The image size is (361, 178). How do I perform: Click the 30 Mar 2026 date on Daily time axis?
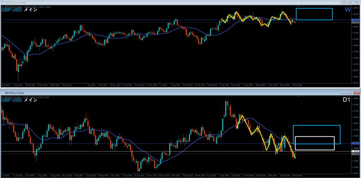coord(295,175)
